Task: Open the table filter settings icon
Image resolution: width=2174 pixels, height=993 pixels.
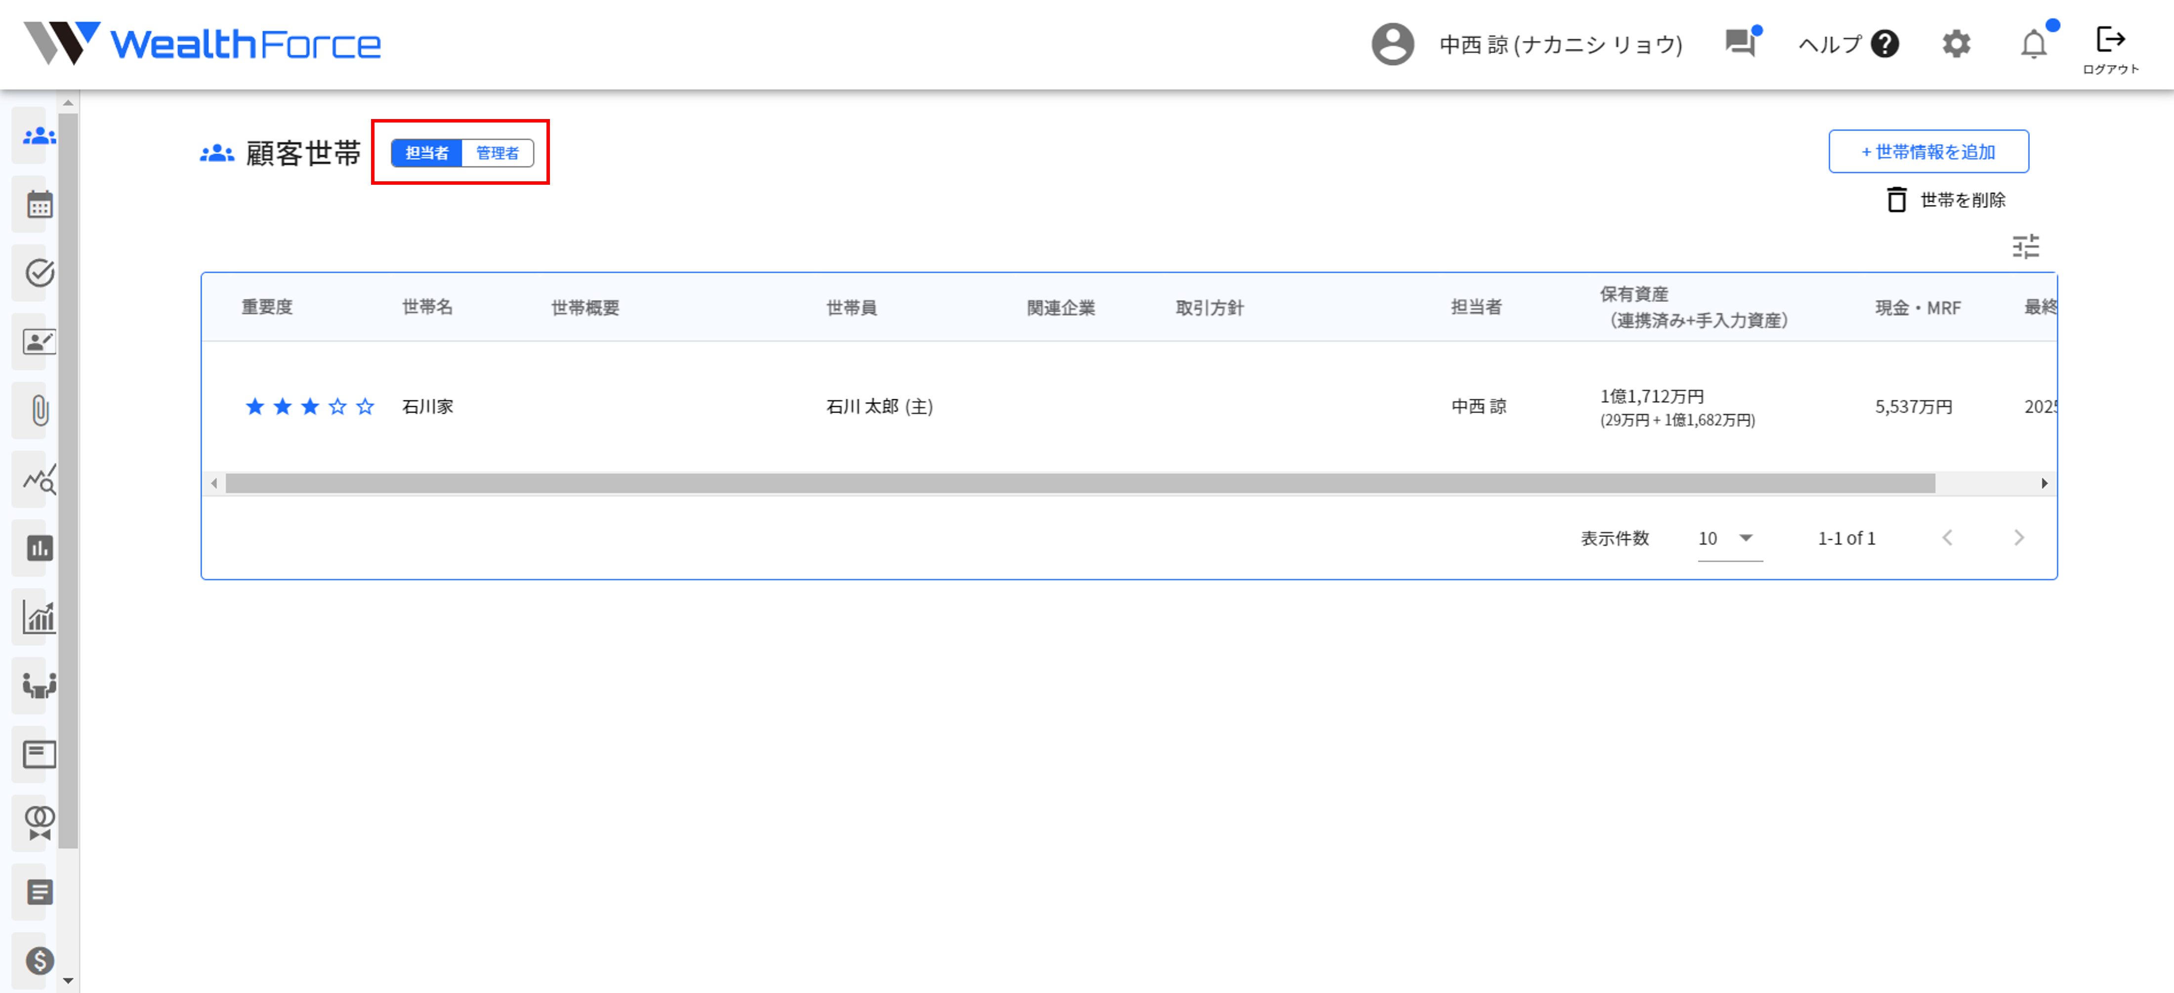Action: [2025, 247]
